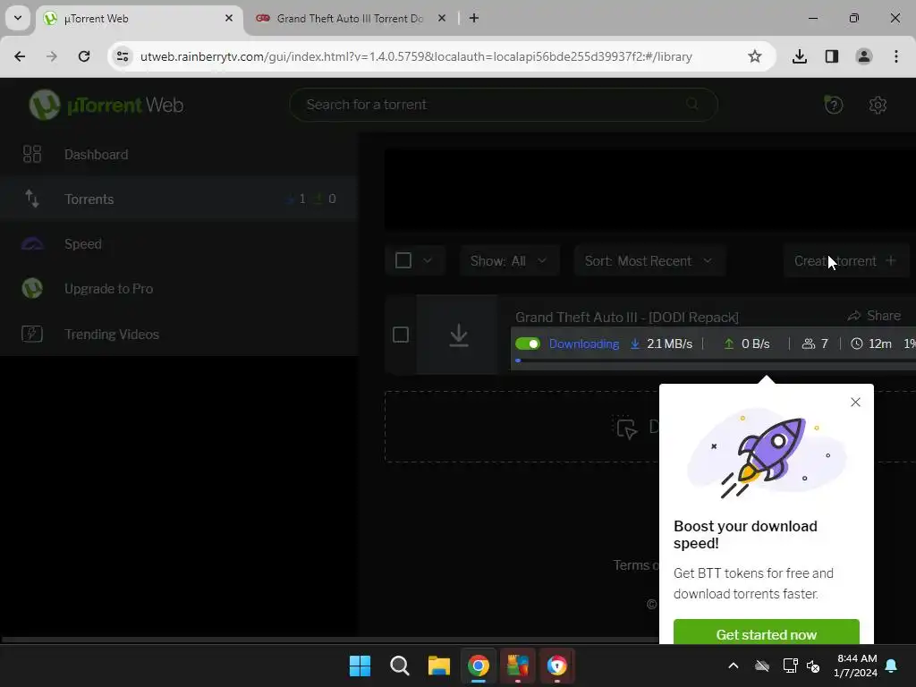Click the Create torrent button
This screenshot has height=687, width=916.
point(845,261)
